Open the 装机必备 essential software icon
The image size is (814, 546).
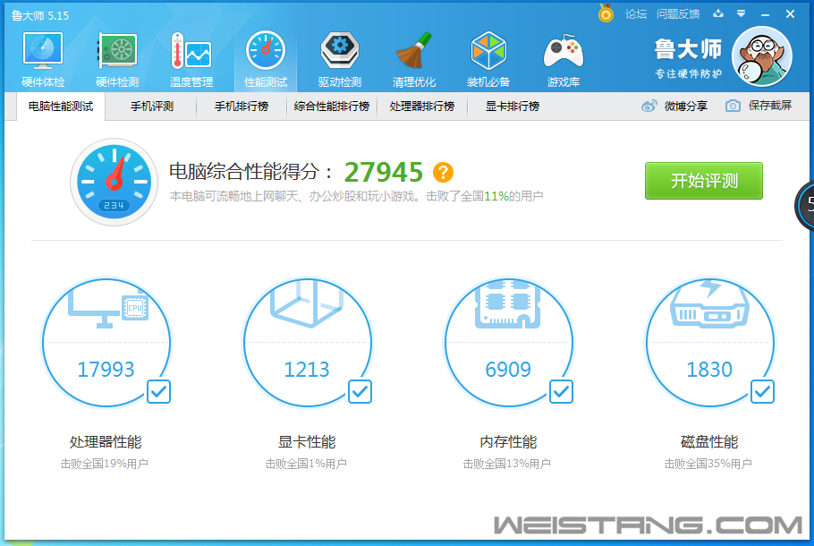(488, 59)
